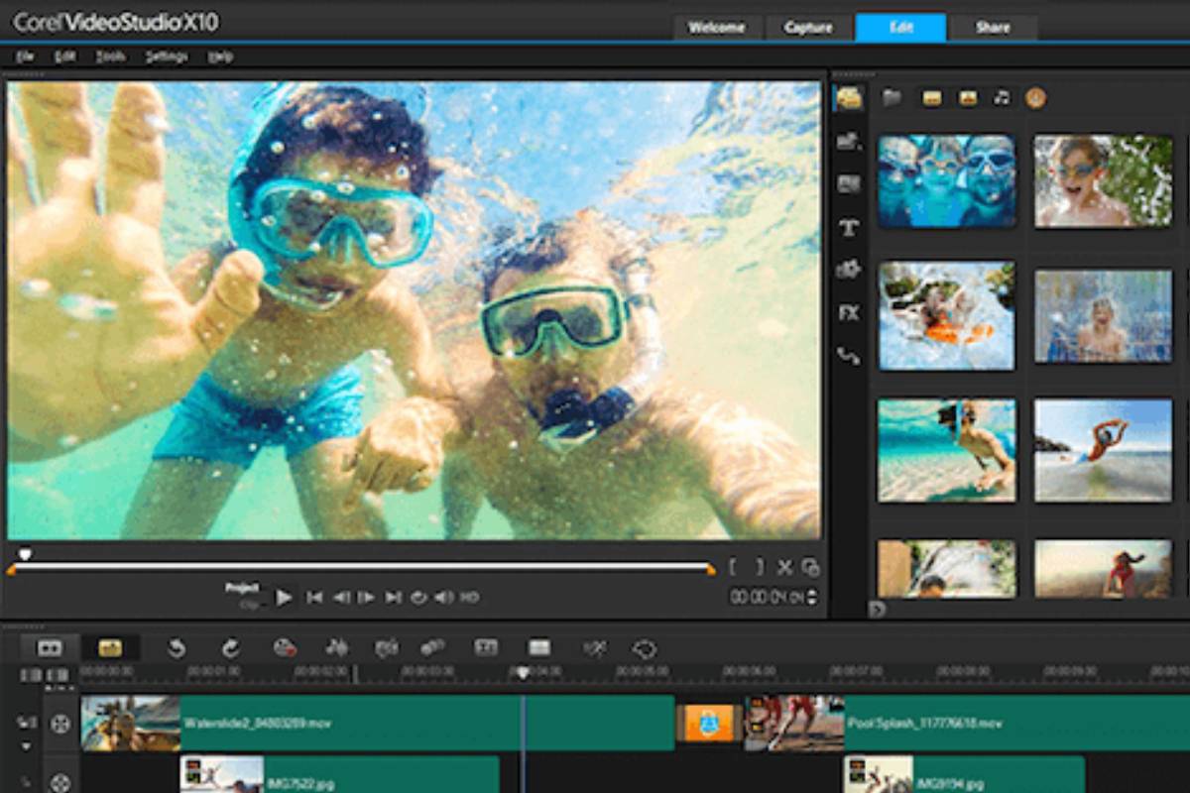This screenshot has width=1190, height=793.
Task: Open the Edit menu
Action: pos(65,57)
